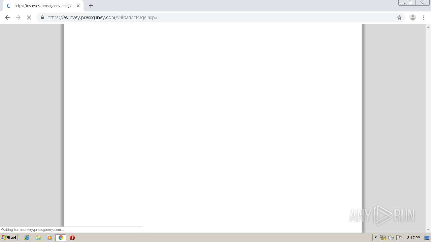Click the page scrollbar up arrow
Image resolution: width=431 pixels, height=242 pixels.
[x=428, y=27]
